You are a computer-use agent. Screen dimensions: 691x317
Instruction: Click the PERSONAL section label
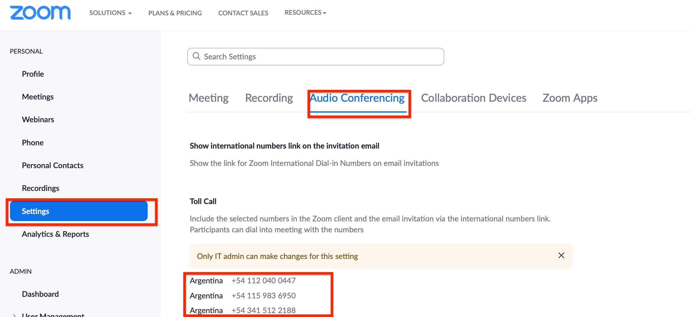click(26, 51)
